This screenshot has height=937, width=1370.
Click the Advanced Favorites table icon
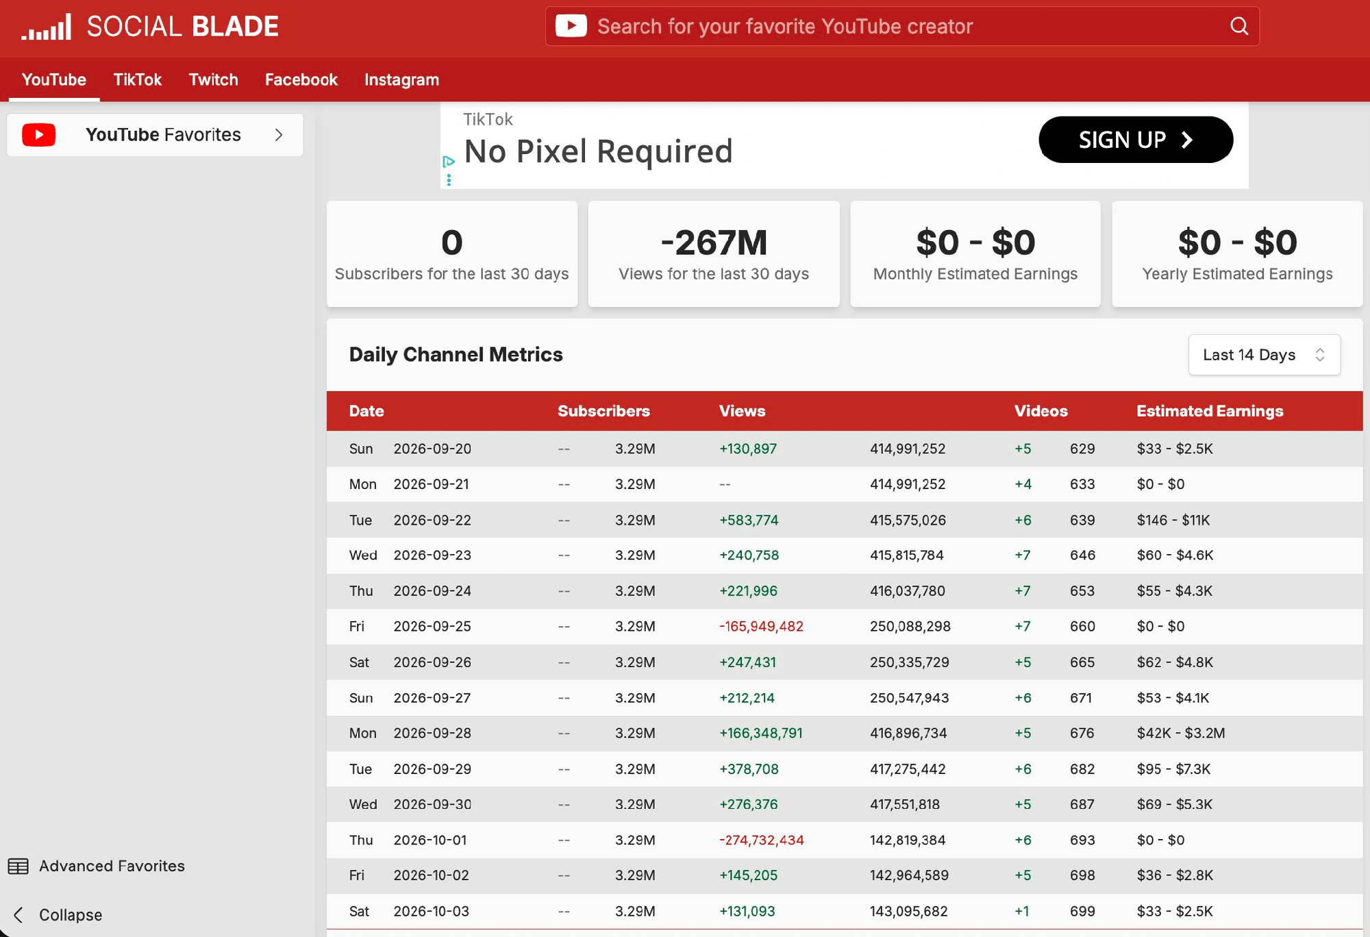tap(18, 866)
